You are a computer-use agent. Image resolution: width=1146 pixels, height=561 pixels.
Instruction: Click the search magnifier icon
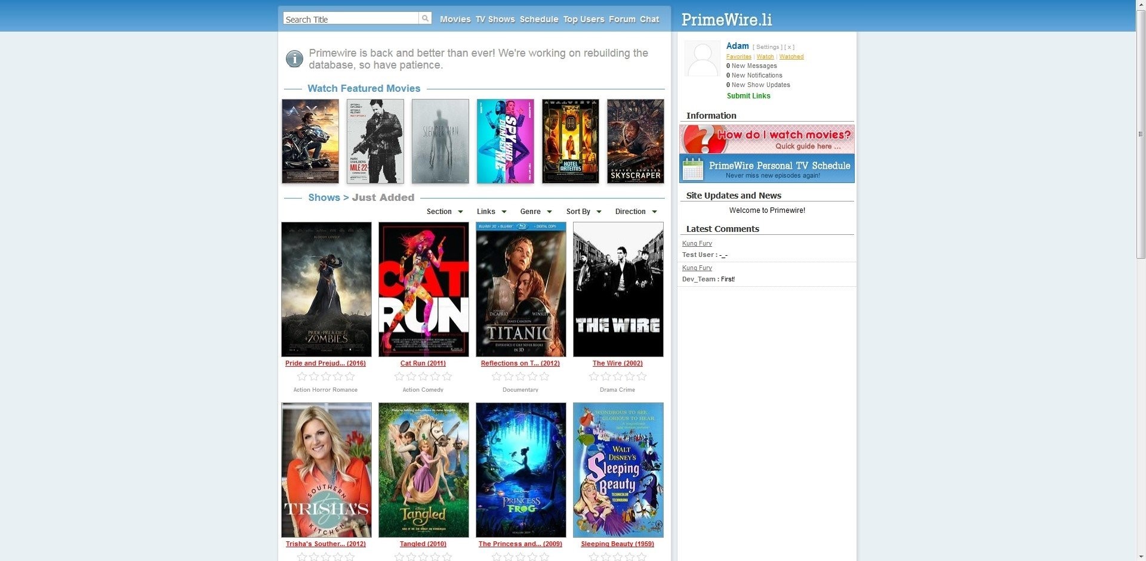tap(425, 18)
